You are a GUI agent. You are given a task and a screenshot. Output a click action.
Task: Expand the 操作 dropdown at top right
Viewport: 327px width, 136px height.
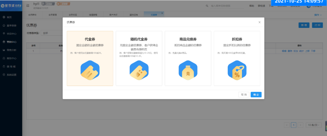[x=318, y=15]
